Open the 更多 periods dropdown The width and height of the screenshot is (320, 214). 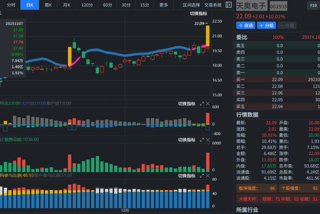coord(164,5)
